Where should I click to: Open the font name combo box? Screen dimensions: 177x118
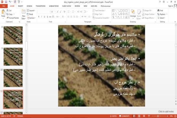tap(44, 12)
